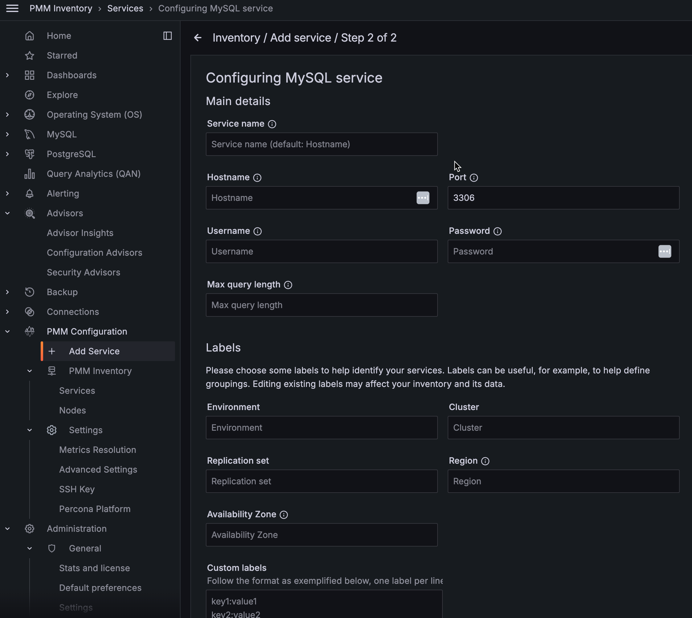Select the MySQL dolphin icon
The height and width of the screenshot is (618, 692).
(30, 134)
